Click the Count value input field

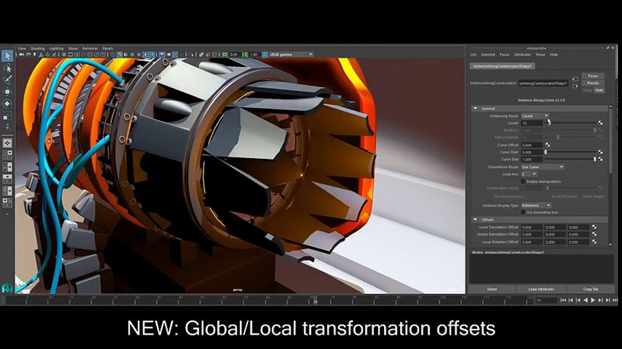click(x=532, y=123)
